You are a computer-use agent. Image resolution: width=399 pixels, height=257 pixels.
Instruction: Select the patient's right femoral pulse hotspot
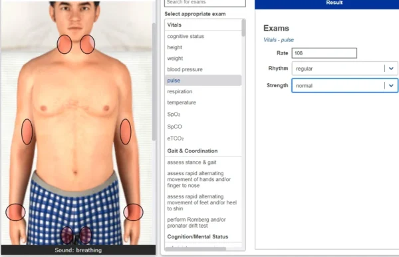coord(67,235)
